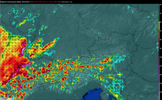Select the orange legend segment between 70 and 80

point(159,35)
